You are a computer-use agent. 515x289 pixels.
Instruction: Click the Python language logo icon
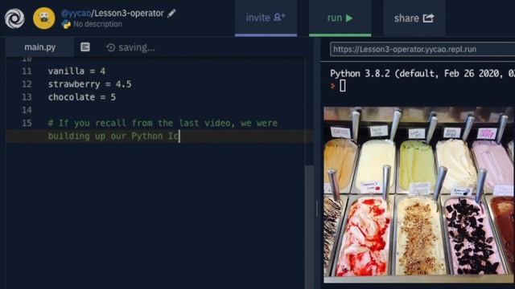[x=66, y=24]
